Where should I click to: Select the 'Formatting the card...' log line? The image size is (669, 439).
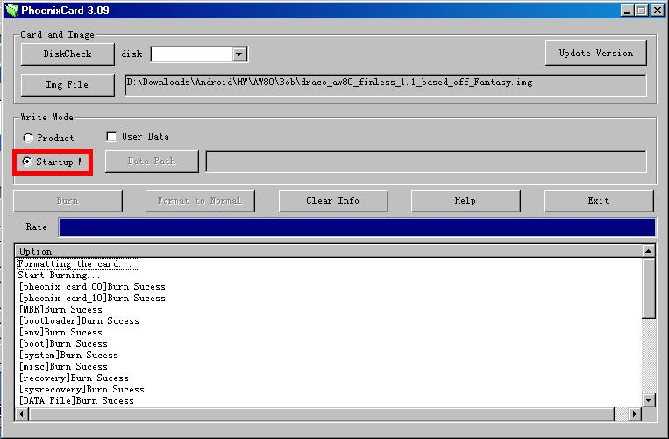point(78,264)
